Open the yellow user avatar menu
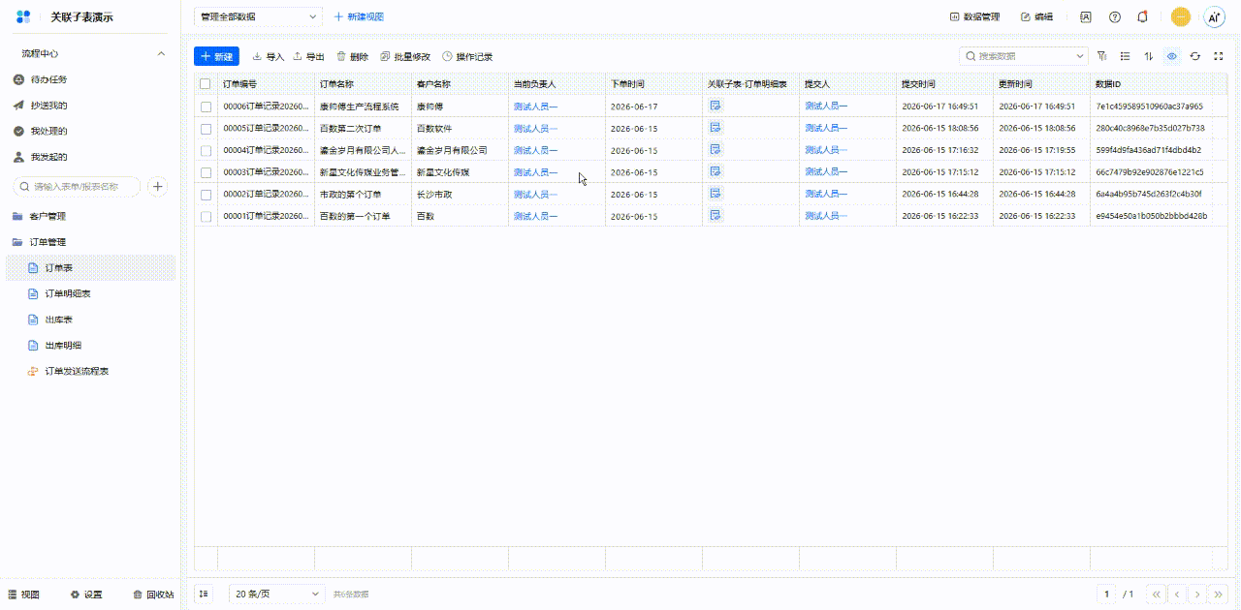 pyautogui.click(x=1181, y=16)
